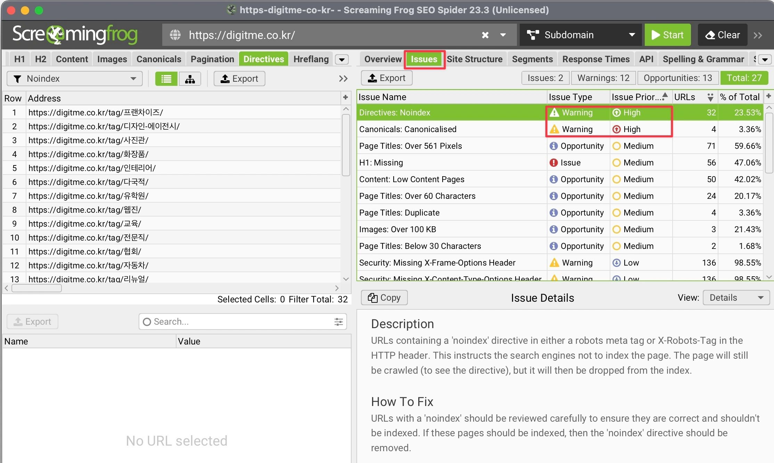
Task: Open the Details view dropdown
Action: [736, 298]
